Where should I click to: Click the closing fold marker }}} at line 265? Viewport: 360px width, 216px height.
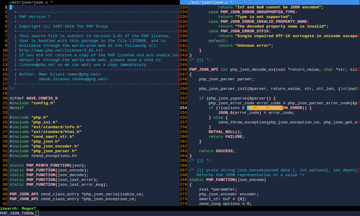[200, 161]
